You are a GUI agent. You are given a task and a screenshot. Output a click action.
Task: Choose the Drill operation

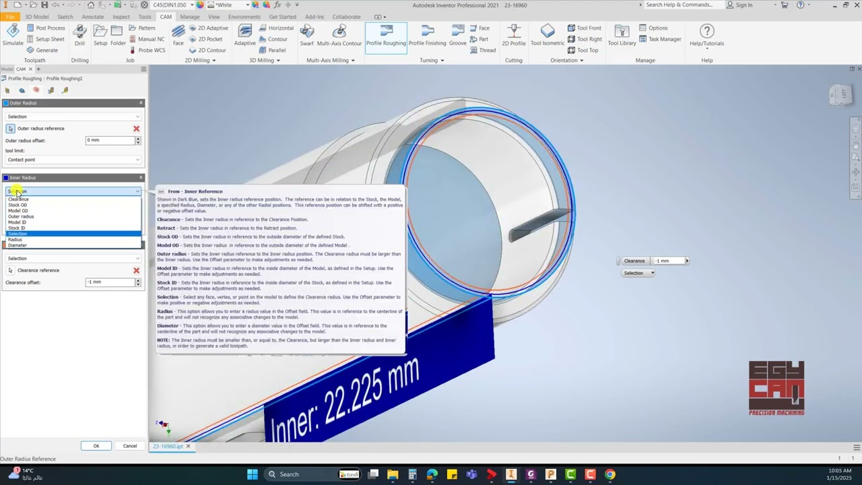coord(79,35)
